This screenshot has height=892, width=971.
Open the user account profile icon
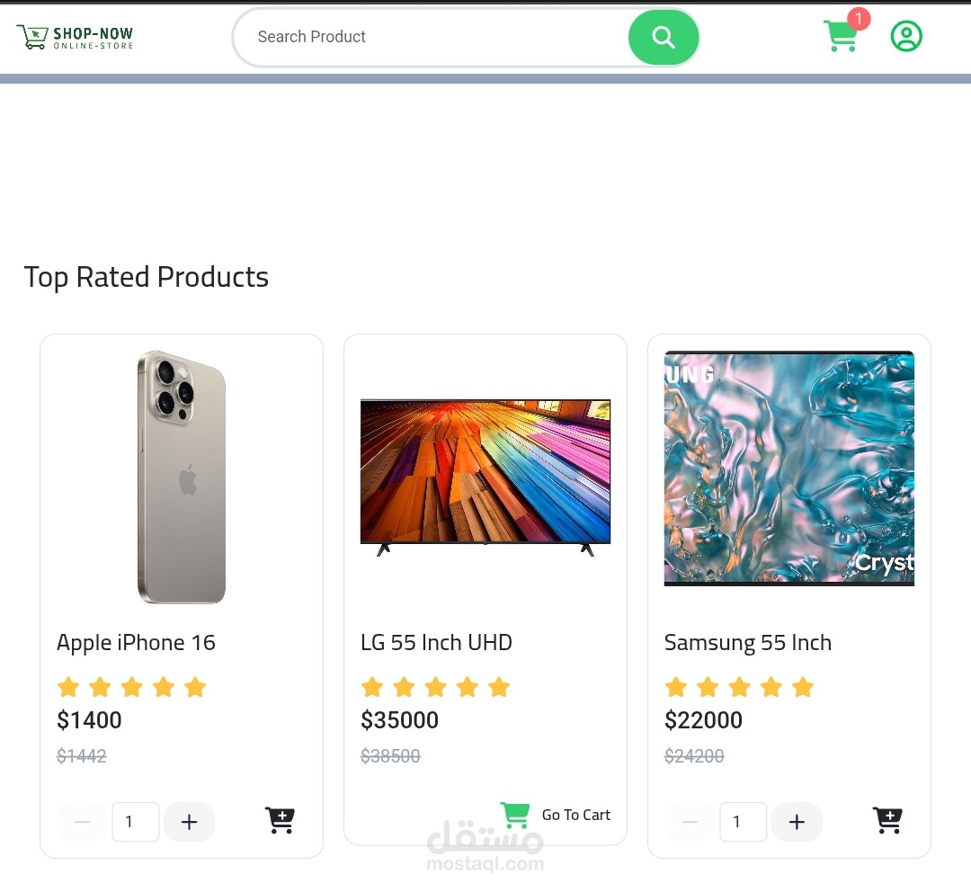pyautogui.click(x=906, y=36)
